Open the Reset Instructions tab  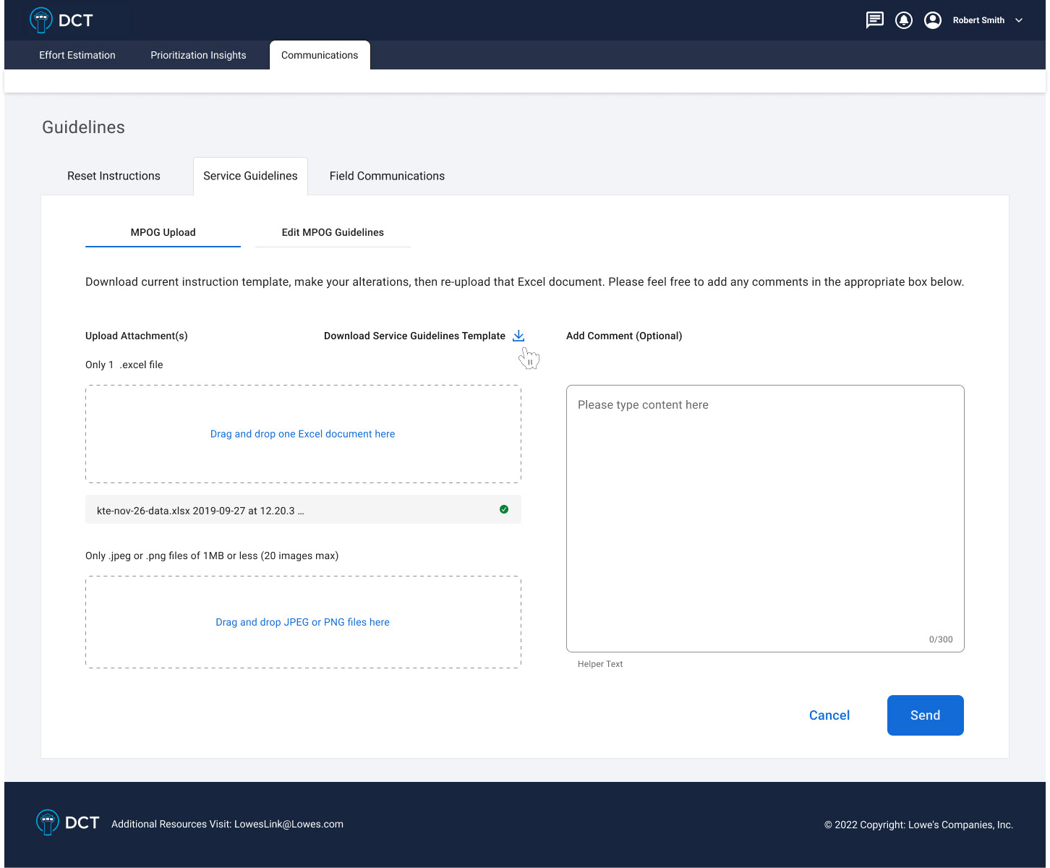pyautogui.click(x=114, y=176)
